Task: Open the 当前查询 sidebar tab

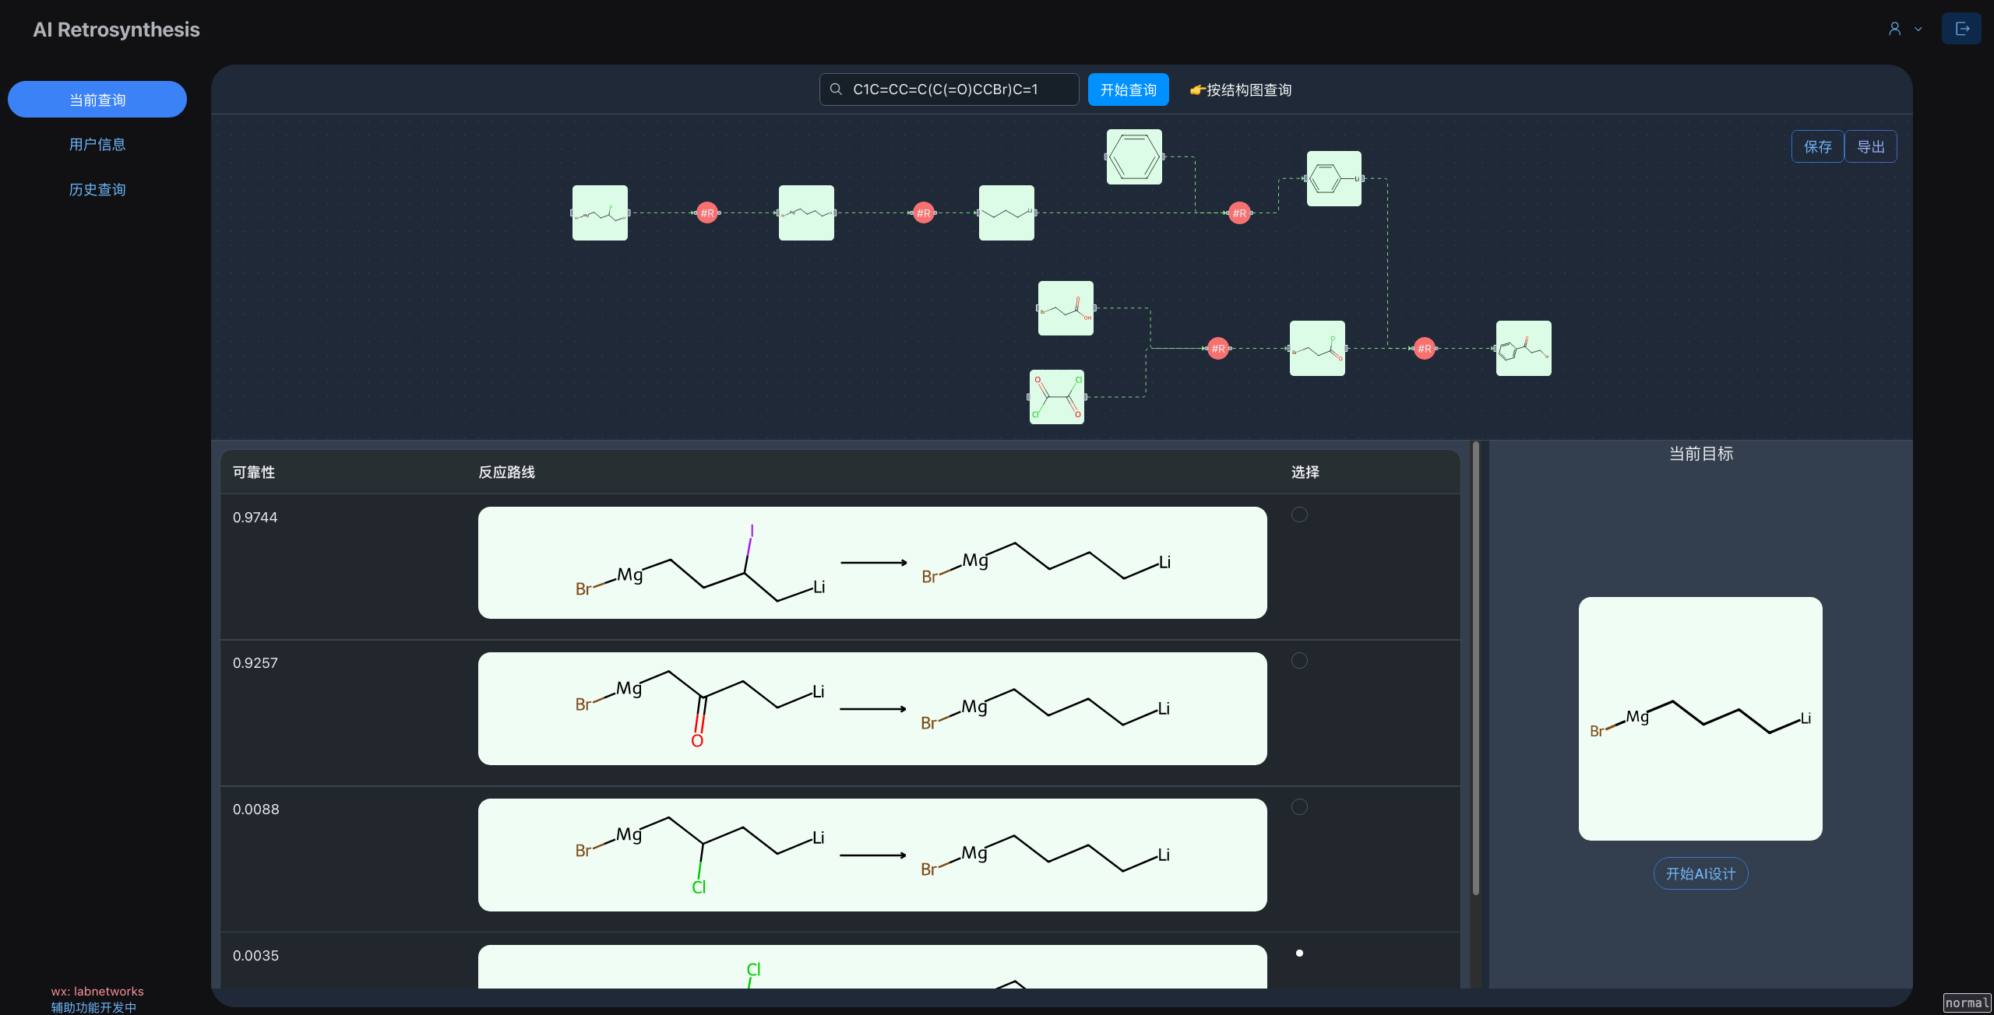Action: [97, 100]
